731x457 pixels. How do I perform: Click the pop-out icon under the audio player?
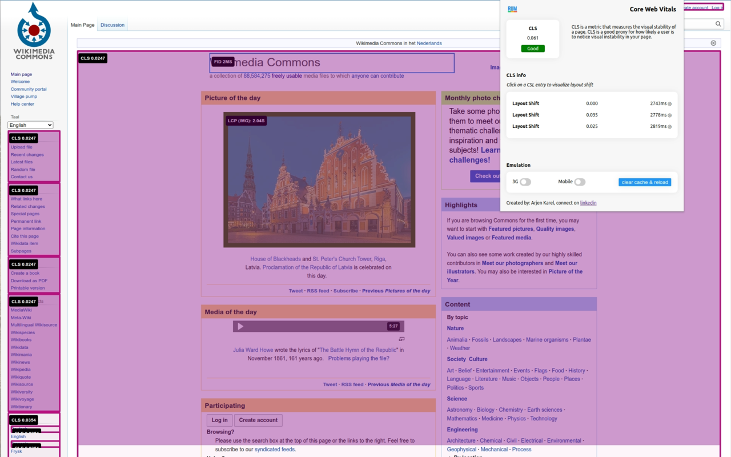(x=401, y=338)
